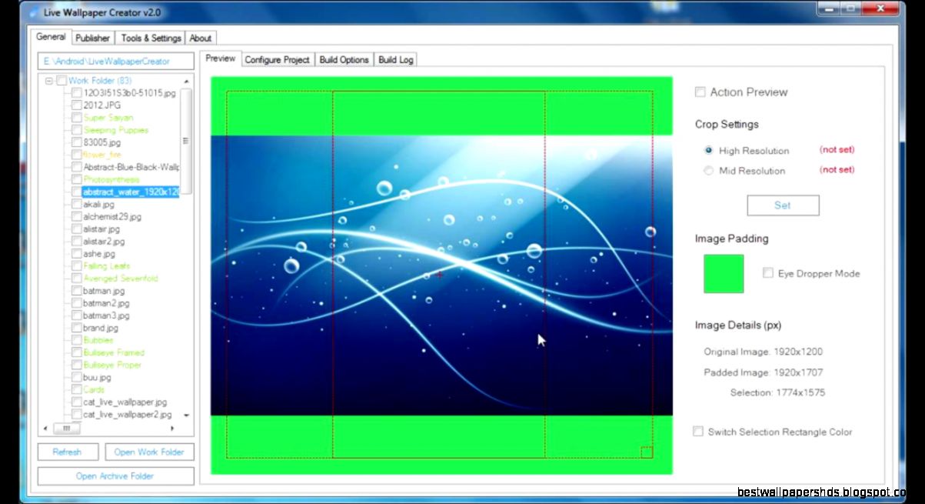Click Open Work Folder button
The width and height of the screenshot is (925, 504).
click(x=149, y=452)
